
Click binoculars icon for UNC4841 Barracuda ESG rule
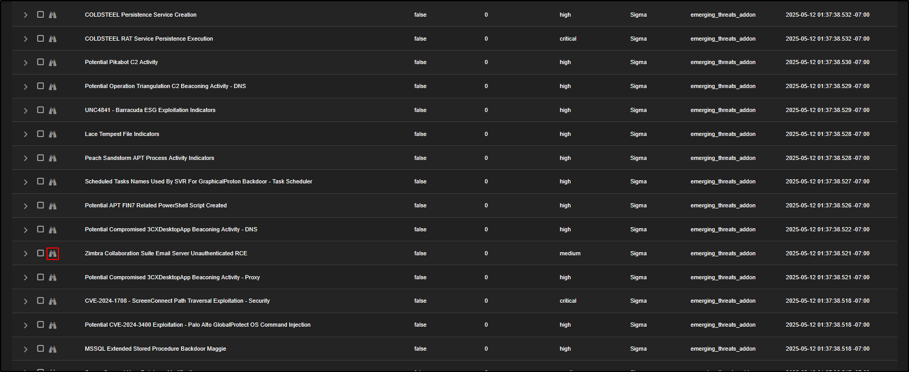coord(53,110)
